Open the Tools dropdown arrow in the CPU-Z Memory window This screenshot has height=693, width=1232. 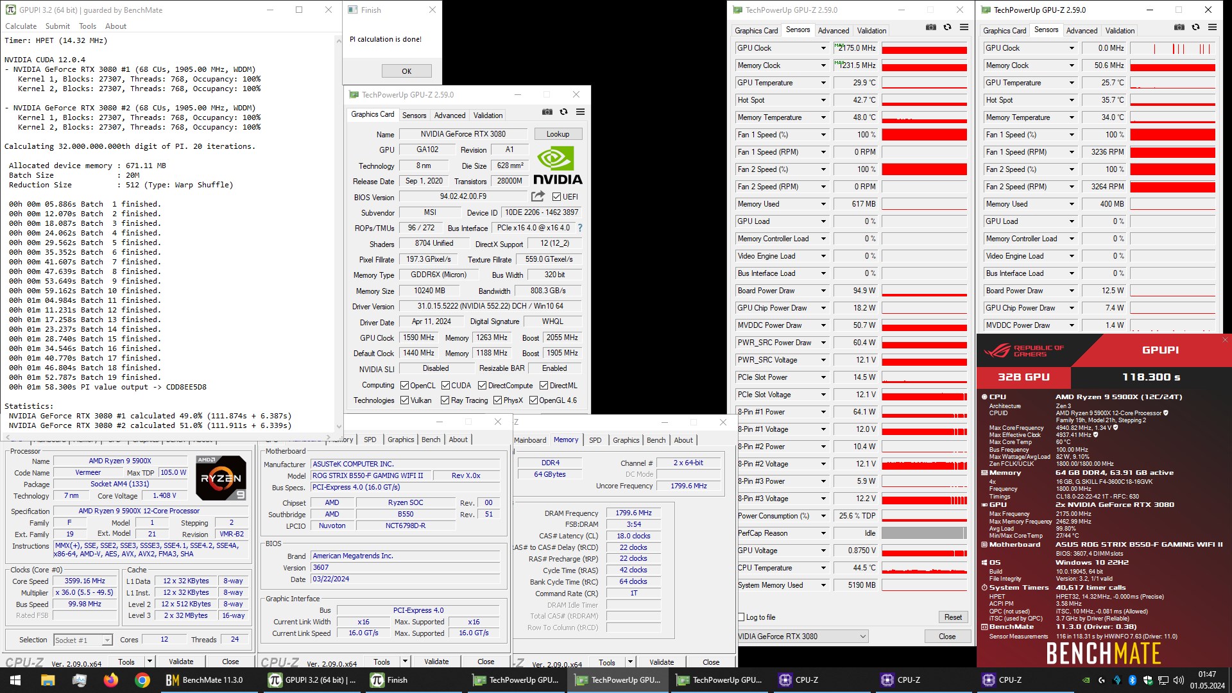pyautogui.click(x=630, y=662)
